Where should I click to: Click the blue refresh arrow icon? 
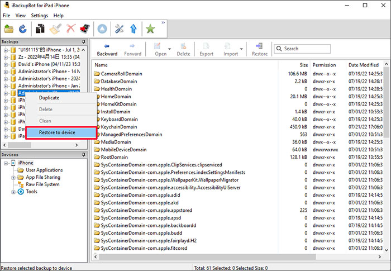pos(23,29)
